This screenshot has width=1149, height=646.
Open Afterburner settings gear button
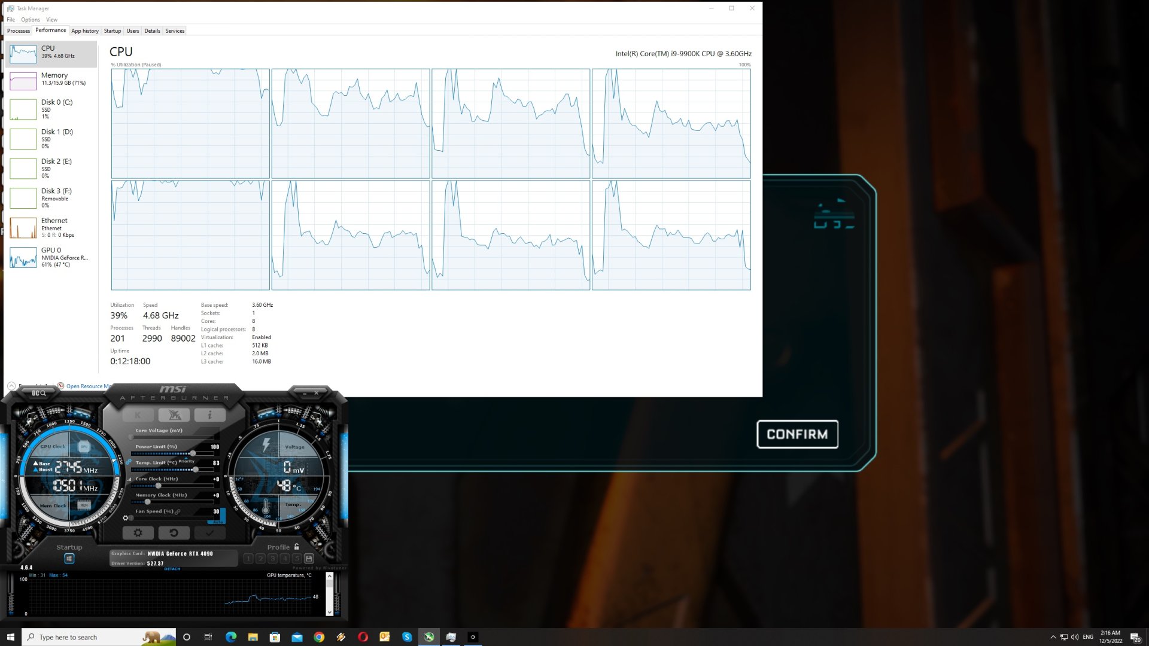click(138, 533)
